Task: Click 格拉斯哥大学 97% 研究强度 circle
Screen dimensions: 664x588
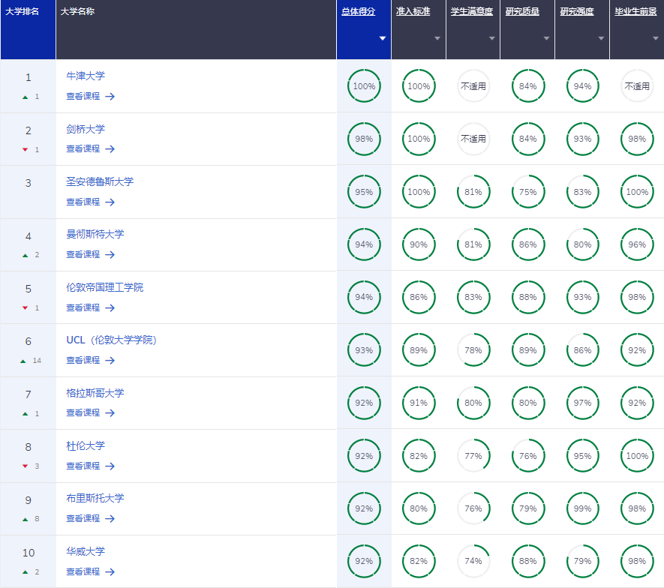Action: pos(583,403)
